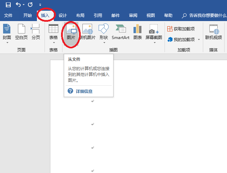Select the 帮助 tab
227x173 pixels.
pos(168,15)
